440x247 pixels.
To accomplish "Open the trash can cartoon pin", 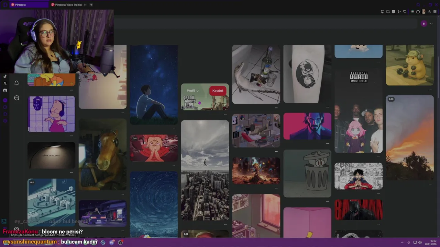I will [307, 173].
